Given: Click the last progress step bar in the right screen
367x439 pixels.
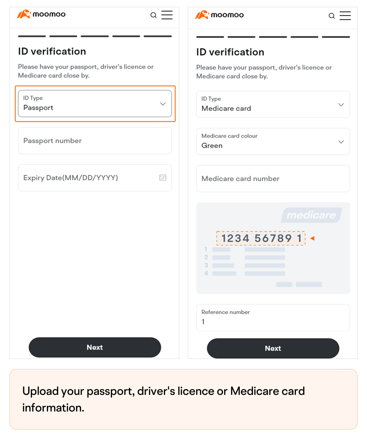Looking at the screenshot, I should click(x=336, y=37).
